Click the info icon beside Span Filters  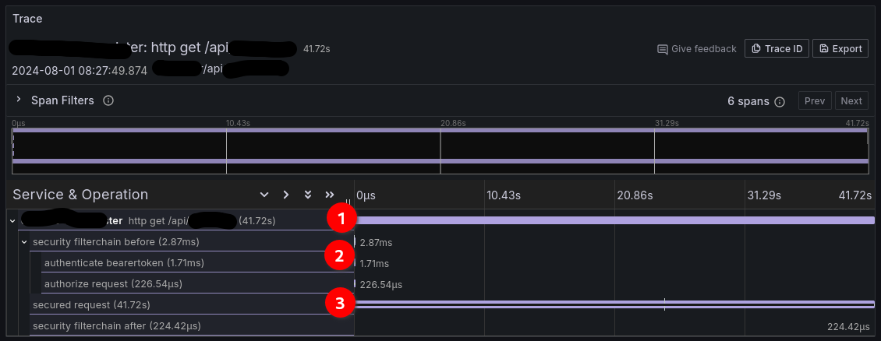(x=108, y=100)
